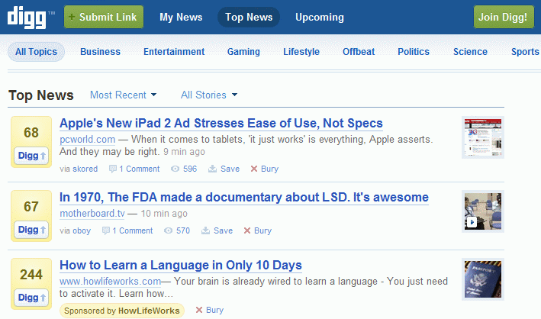The width and height of the screenshot is (541, 319).
Task: Click the 9 min ago timestamp
Action: pyautogui.click(x=184, y=152)
